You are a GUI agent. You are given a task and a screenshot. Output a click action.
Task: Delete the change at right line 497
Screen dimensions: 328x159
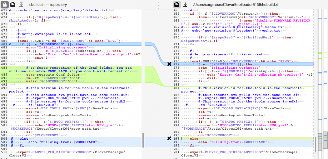coord(169,138)
